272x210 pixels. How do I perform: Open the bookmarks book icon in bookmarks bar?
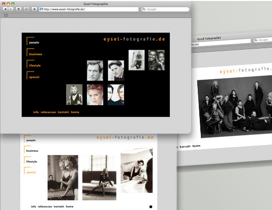(x=6, y=15)
